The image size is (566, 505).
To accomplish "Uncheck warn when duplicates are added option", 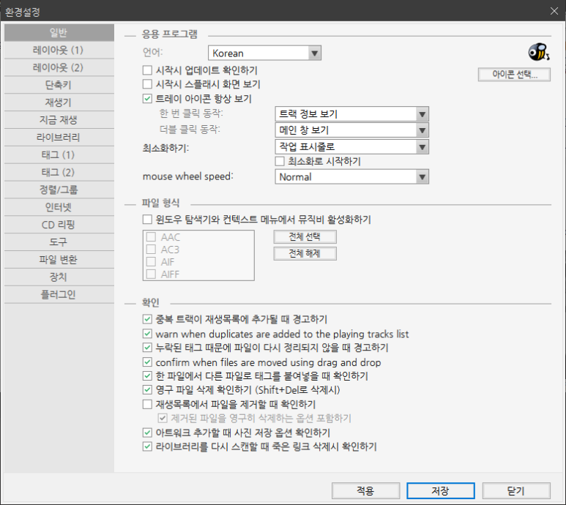I will coord(147,334).
